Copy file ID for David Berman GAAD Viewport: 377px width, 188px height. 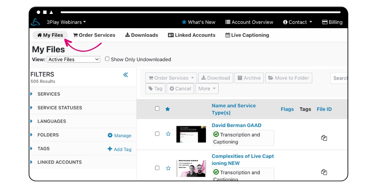click(324, 138)
